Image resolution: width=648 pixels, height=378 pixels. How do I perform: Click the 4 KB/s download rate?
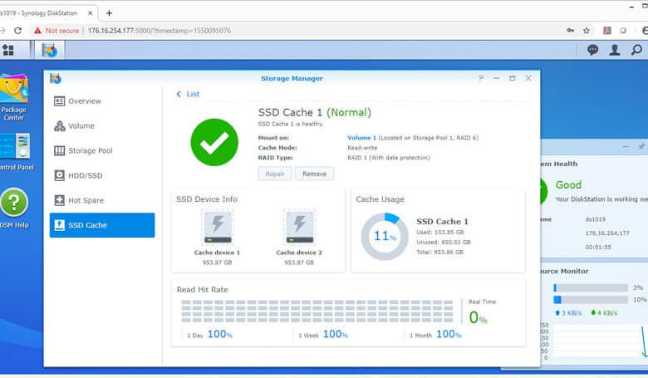[x=604, y=313]
